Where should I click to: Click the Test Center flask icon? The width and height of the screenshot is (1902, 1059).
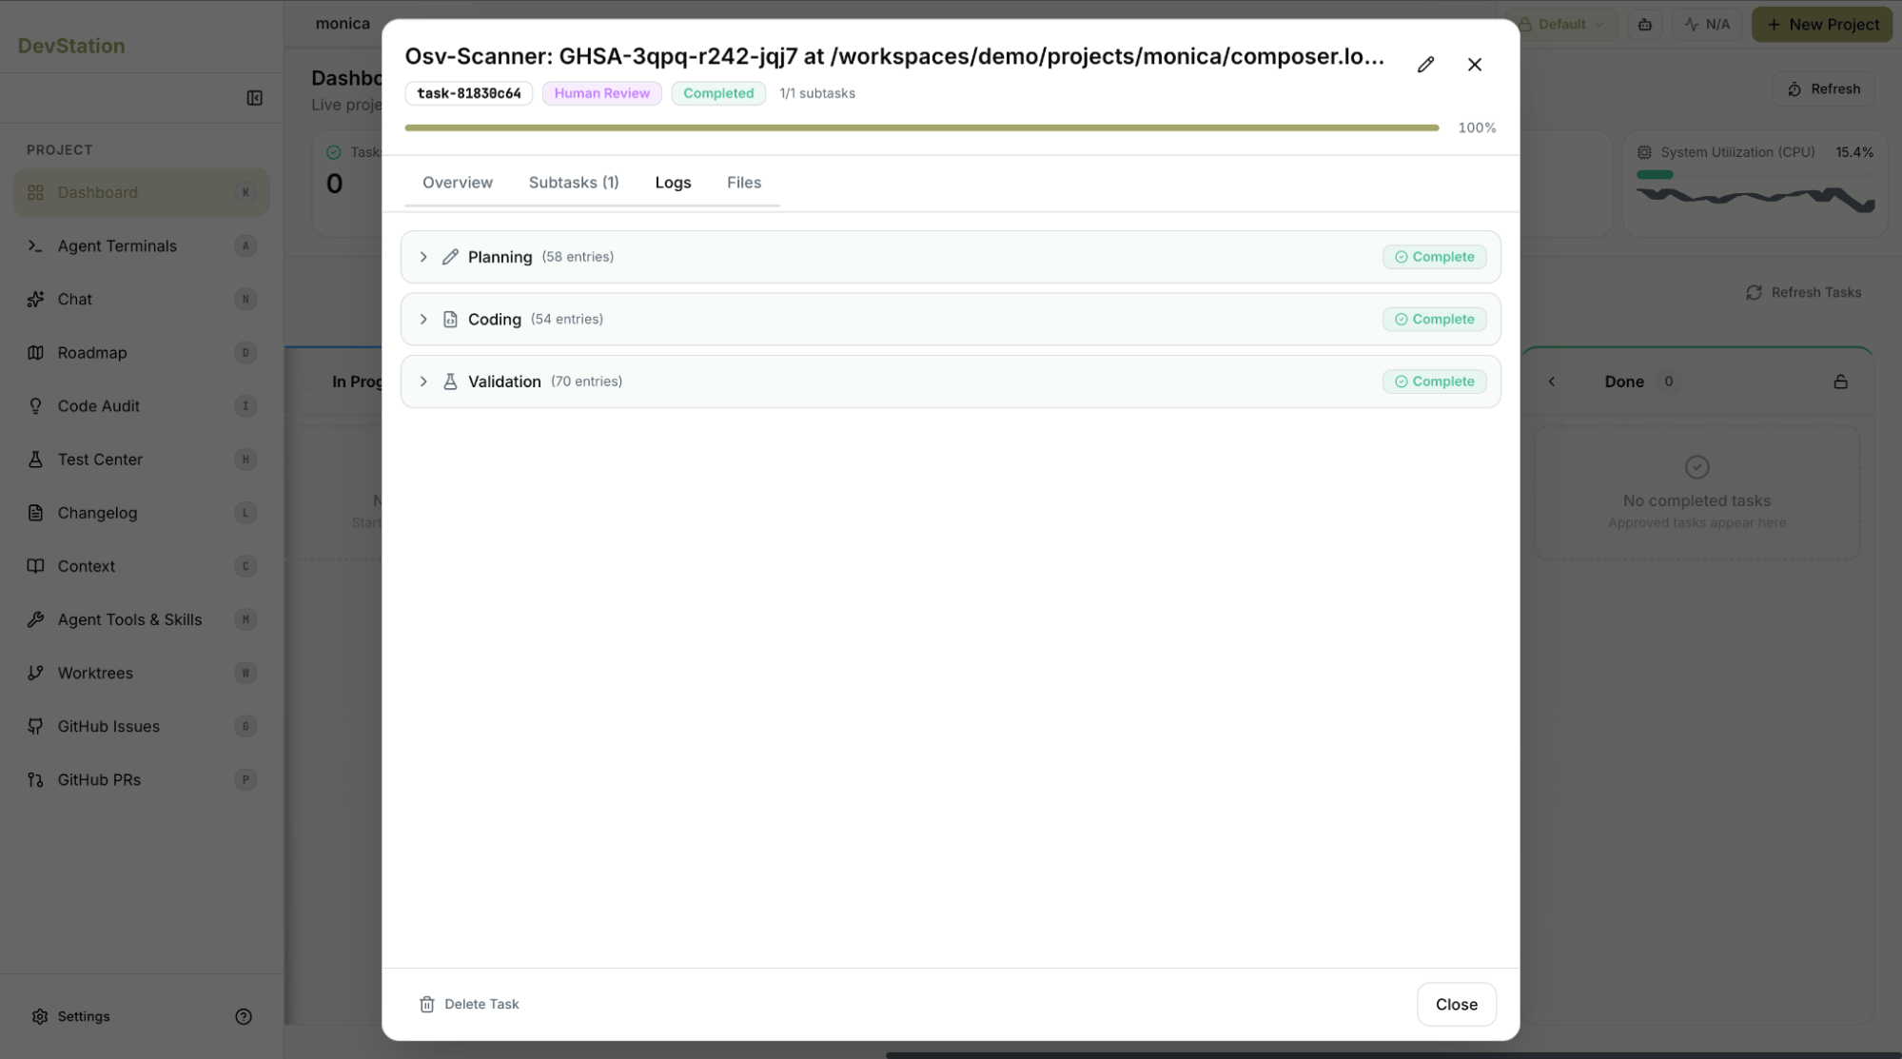click(x=35, y=460)
